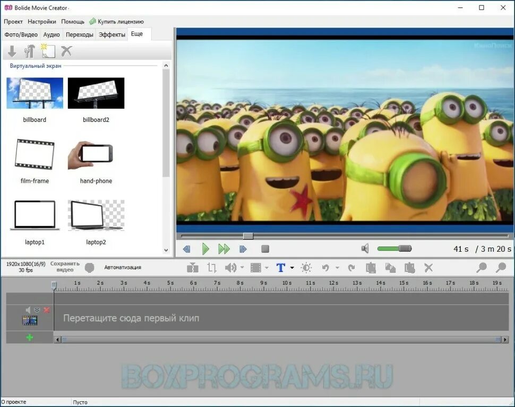The height and width of the screenshot is (407, 515).
Task: Mute preview using speaker icon by volume slider
Action: coord(365,249)
